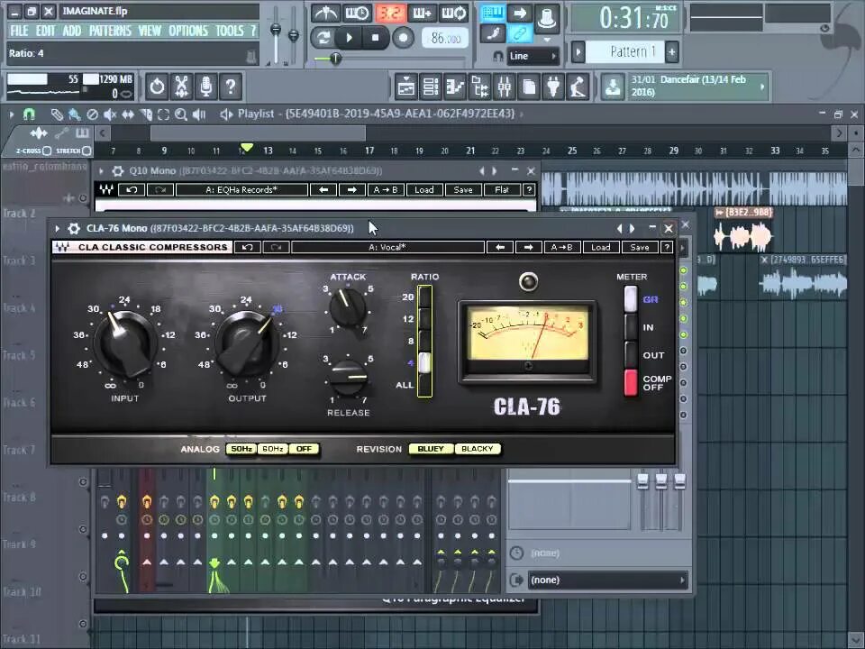This screenshot has width=865, height=649.
Task: Click Q10 Load button
Action: pyautogui.click(x=424, y=190)
